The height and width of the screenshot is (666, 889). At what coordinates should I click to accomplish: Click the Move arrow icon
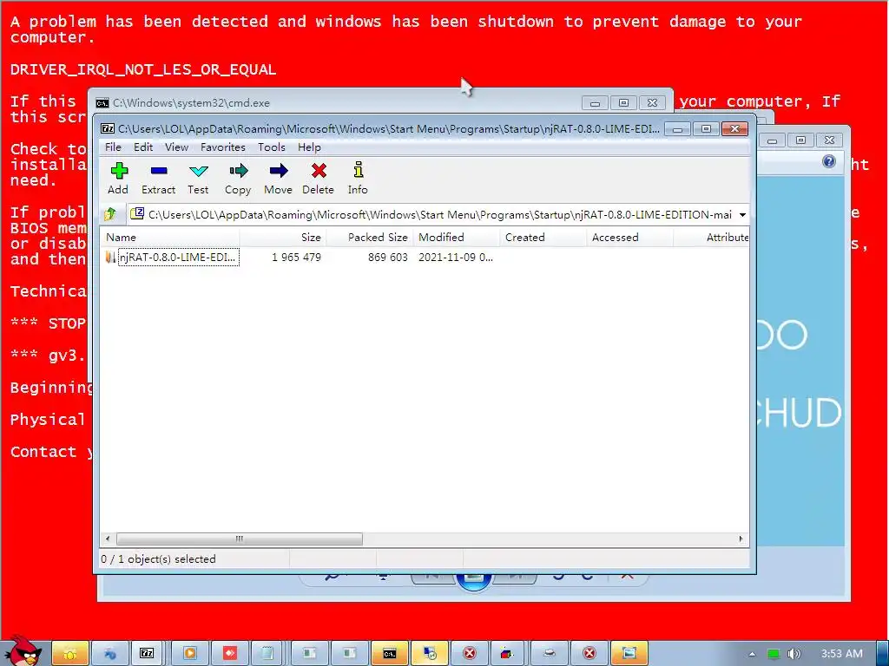pos(279,171)
